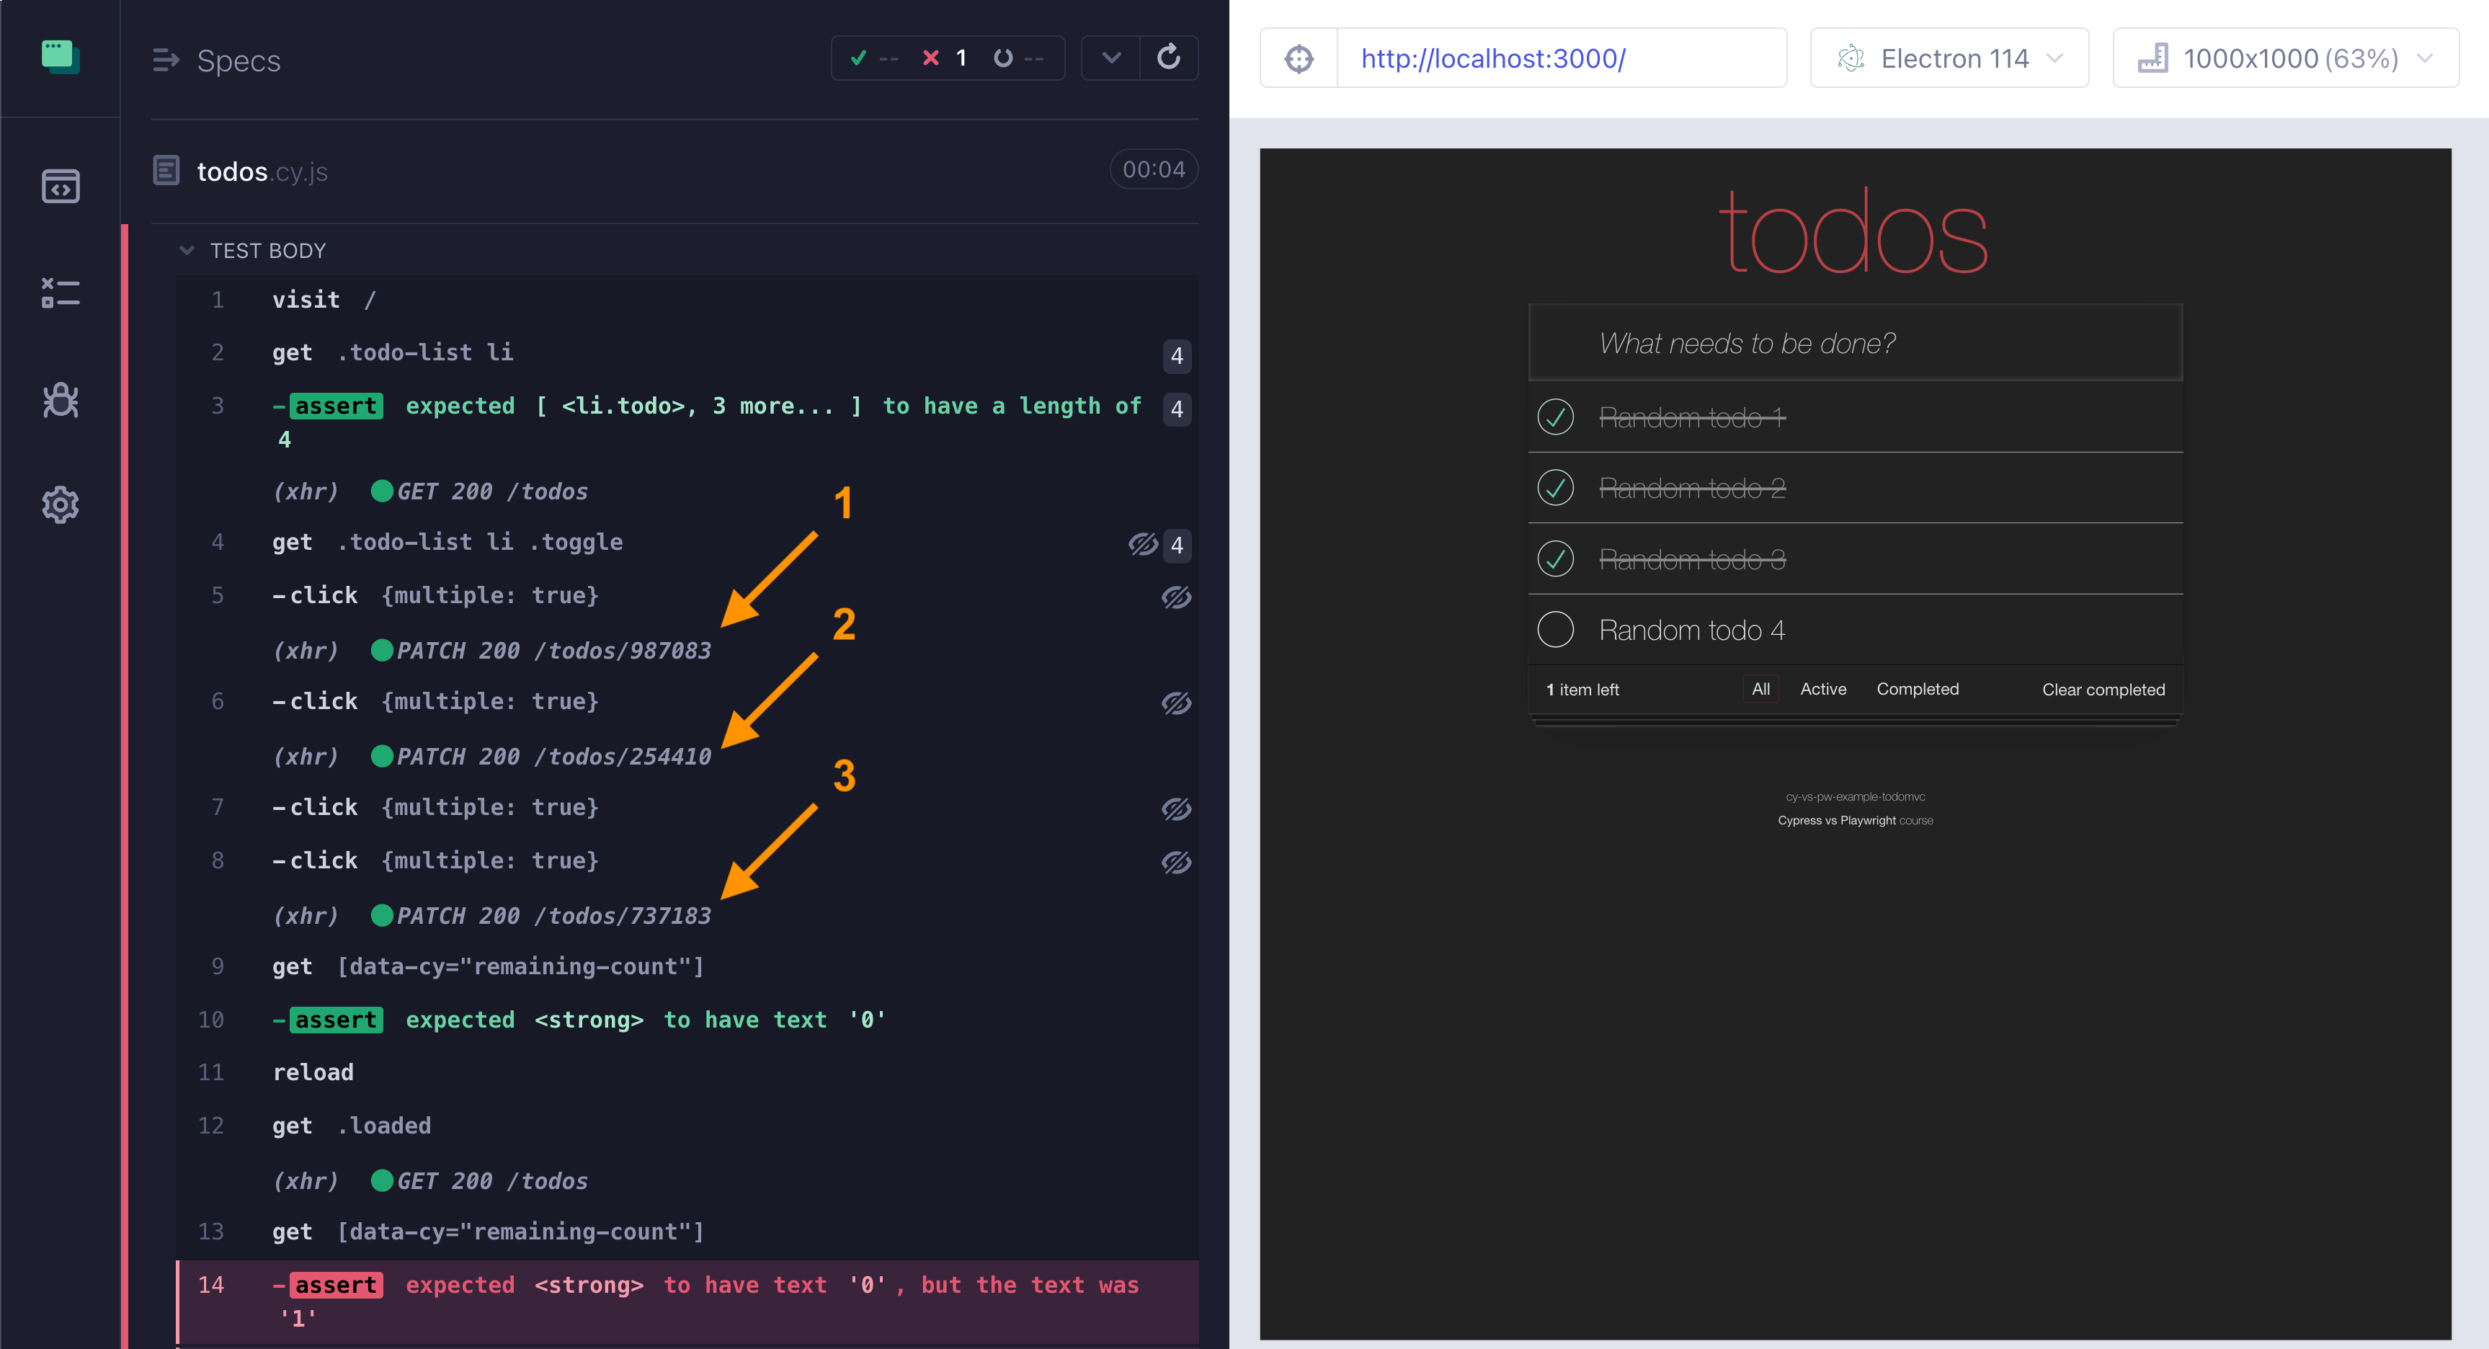Open the Cypress vs Playwright link
The height and width of the screenshot is (1349, 2489).
point(1836,820)
